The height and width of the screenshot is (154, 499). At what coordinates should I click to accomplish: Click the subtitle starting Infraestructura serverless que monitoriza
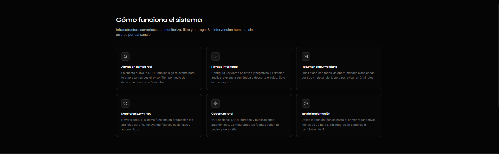point(184,32)
